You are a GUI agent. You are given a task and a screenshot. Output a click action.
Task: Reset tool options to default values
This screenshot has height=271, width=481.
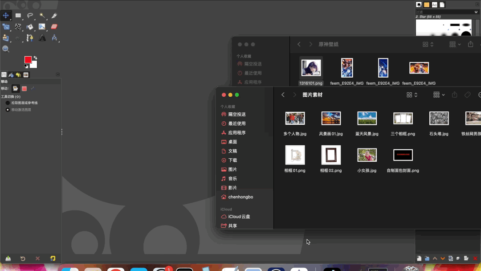53,259
